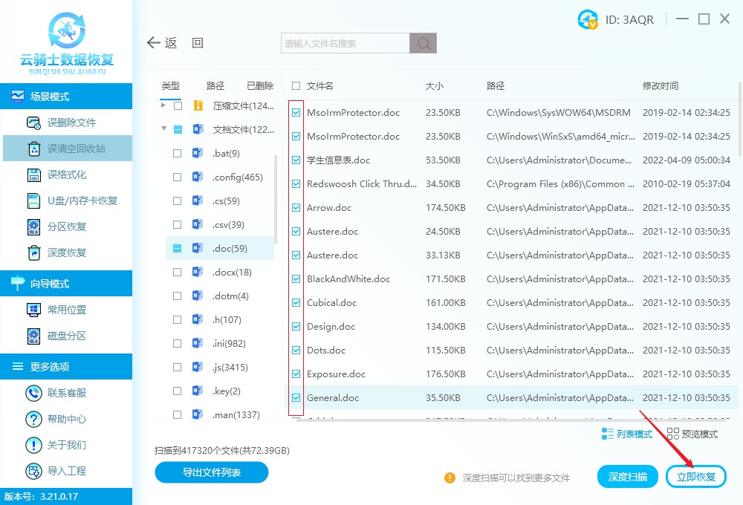Check the .bat(9) type checkbox

pos(178,154)
